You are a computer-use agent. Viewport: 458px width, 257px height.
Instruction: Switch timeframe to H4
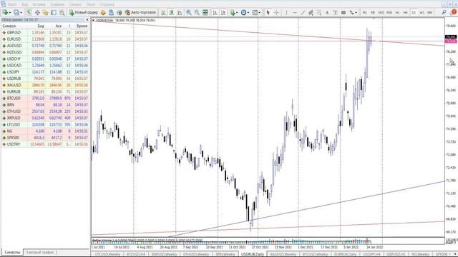coord(406,13)
